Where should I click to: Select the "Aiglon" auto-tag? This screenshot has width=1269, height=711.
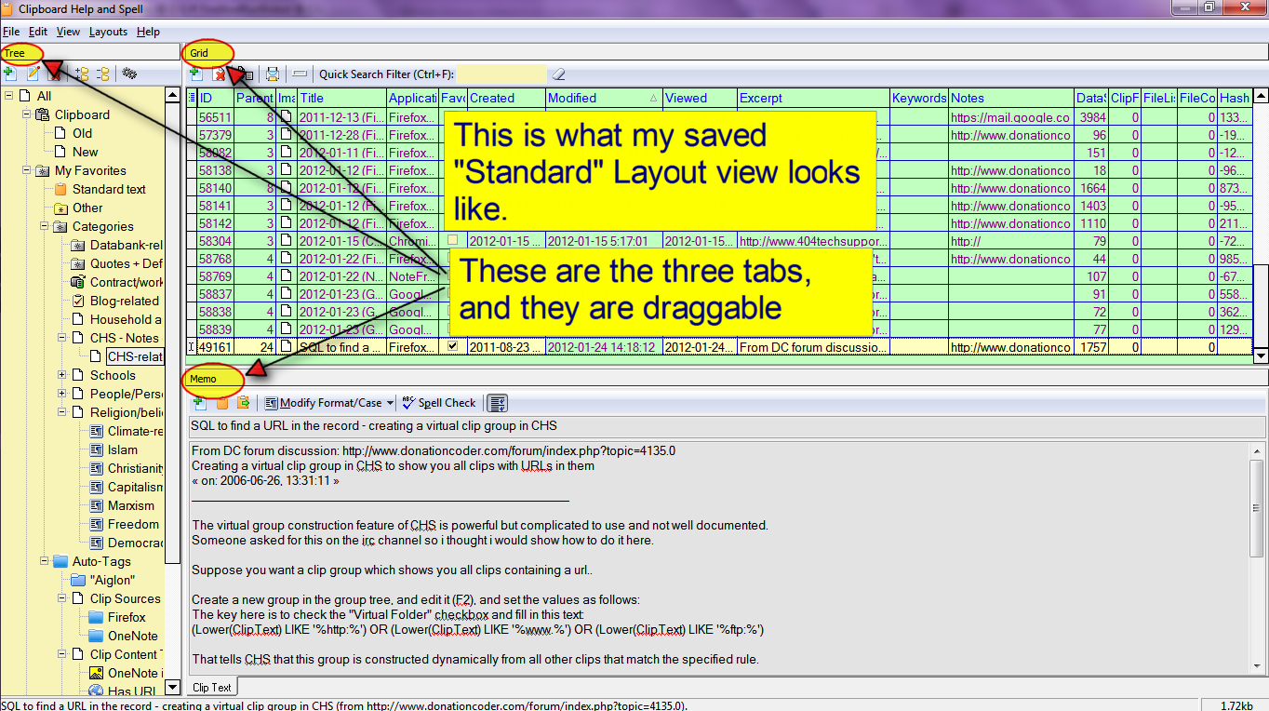pos(113,580)
